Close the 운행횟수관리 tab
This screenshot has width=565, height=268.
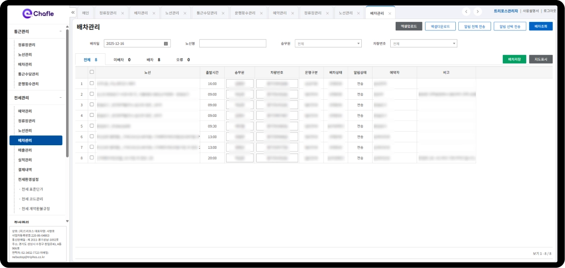pos(261,13)
